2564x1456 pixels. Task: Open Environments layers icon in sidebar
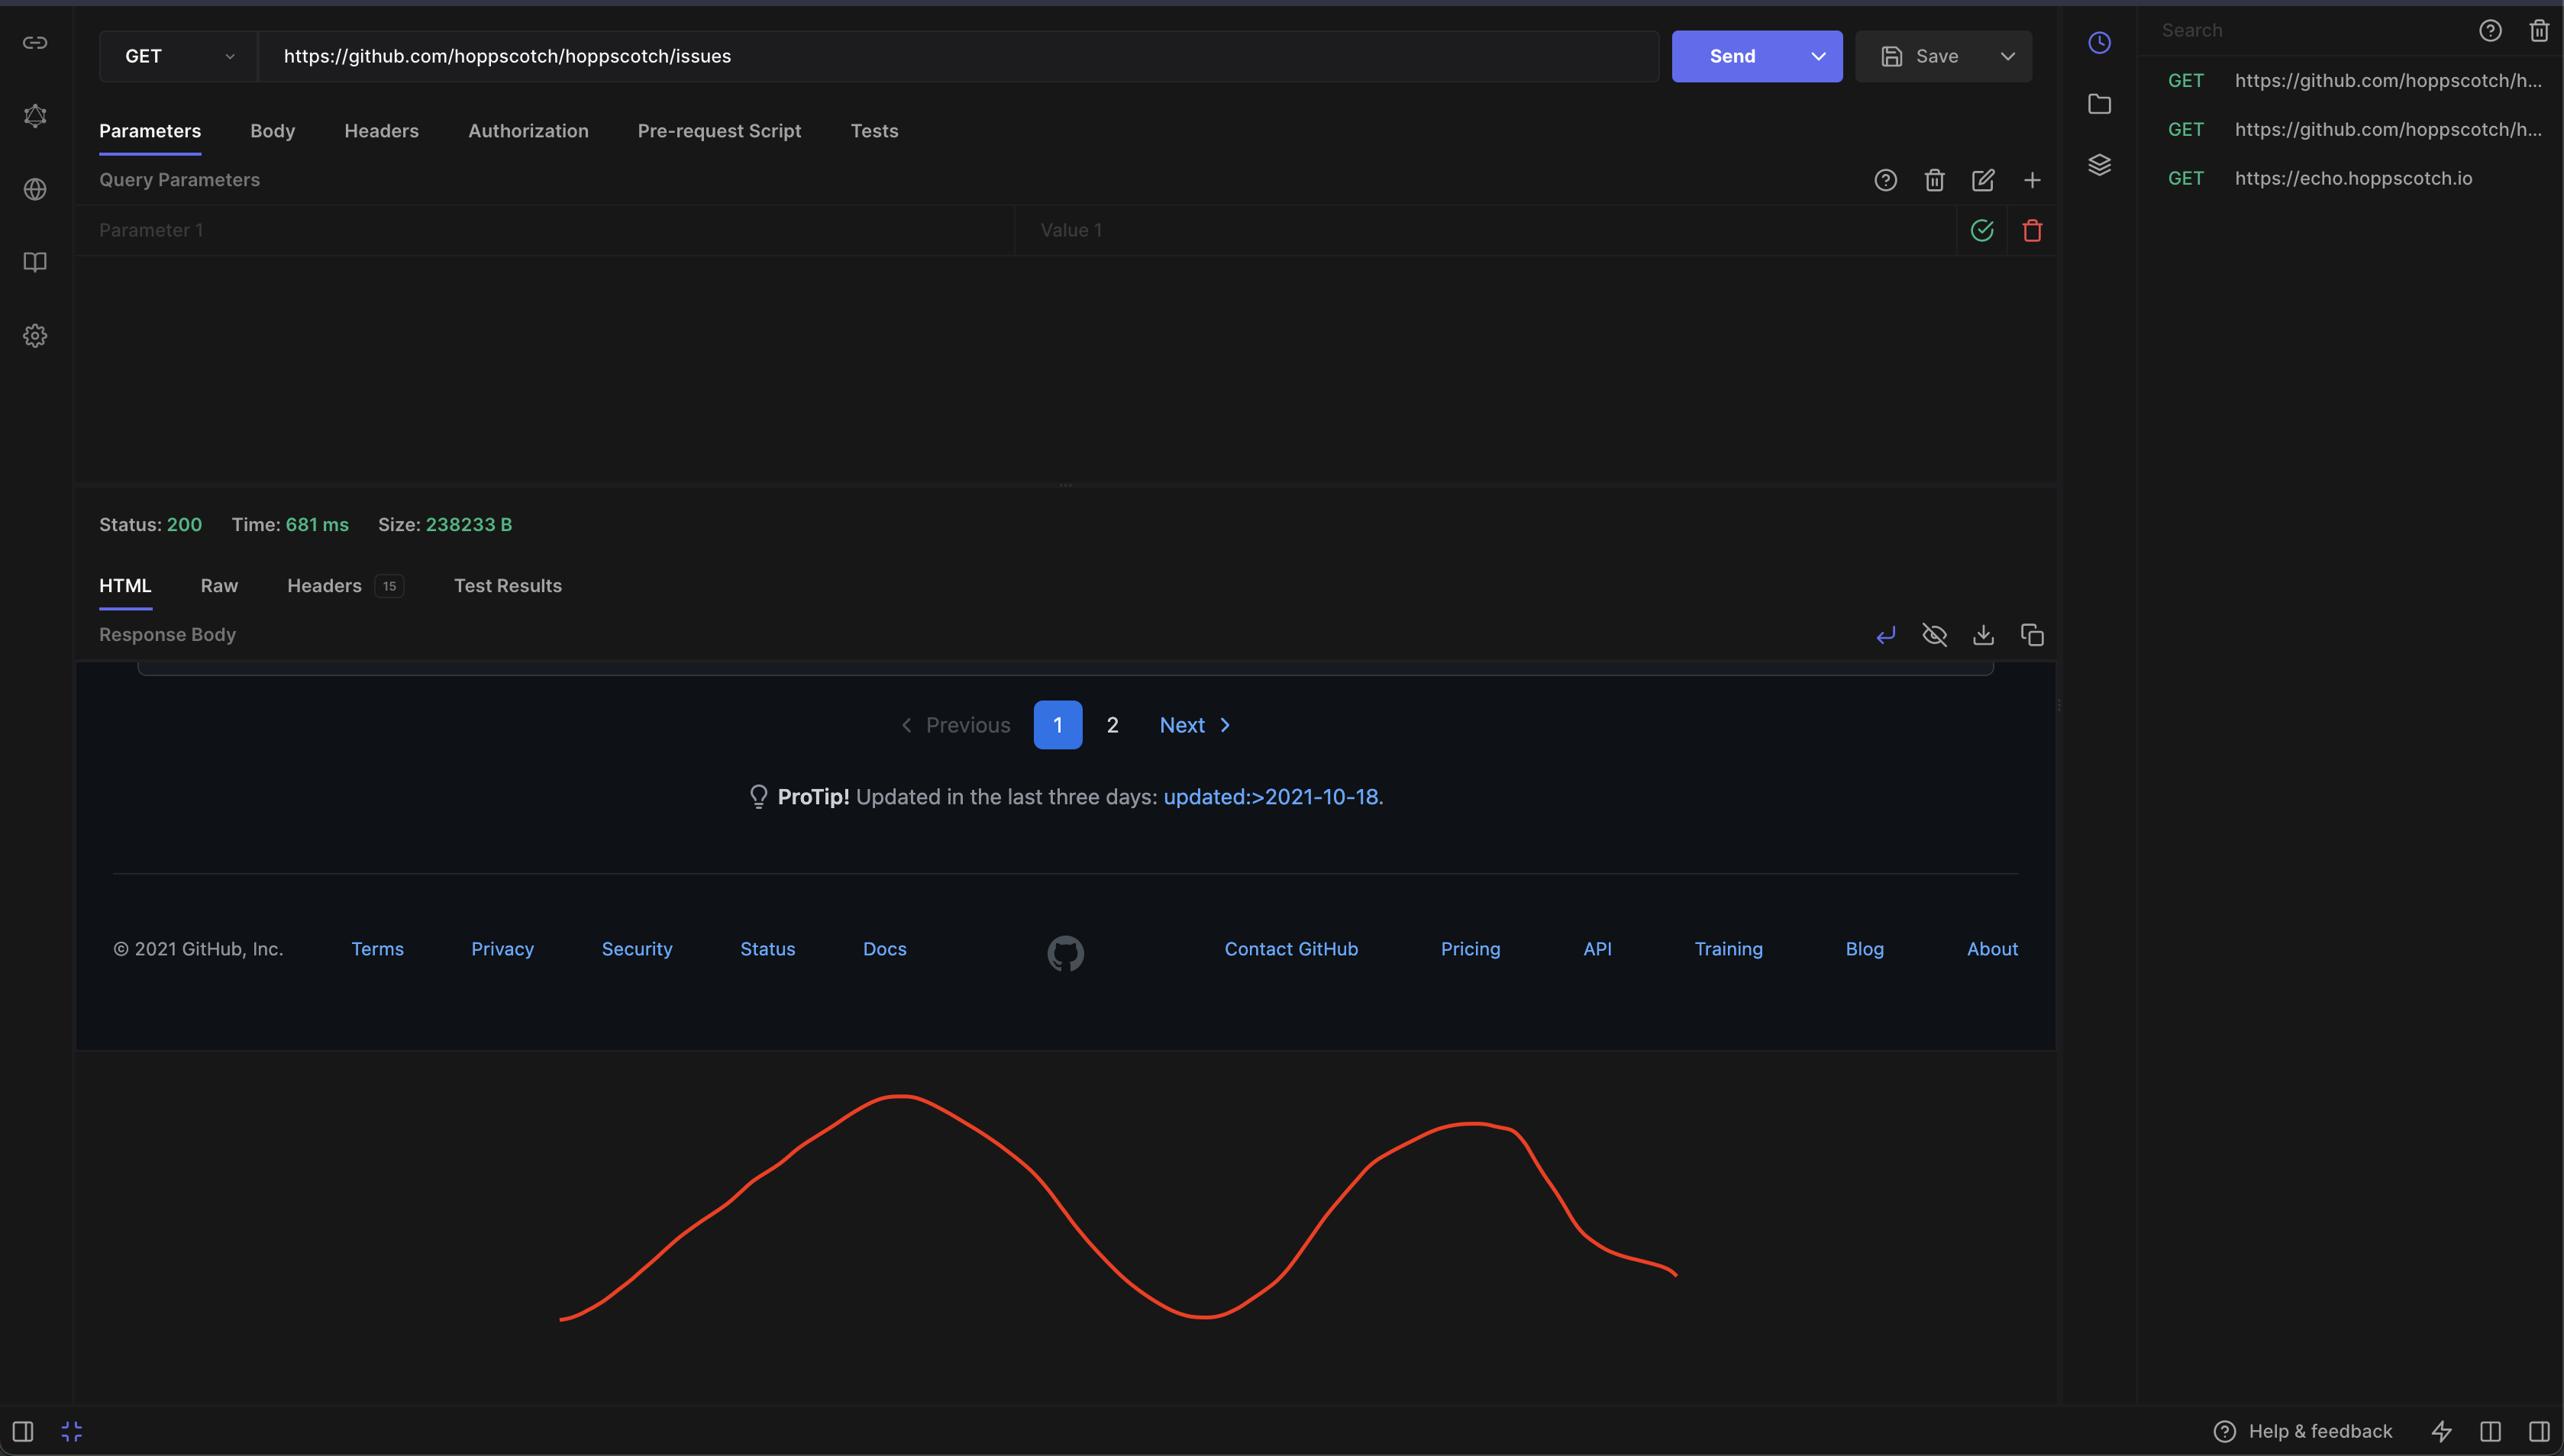(2100, 165)
